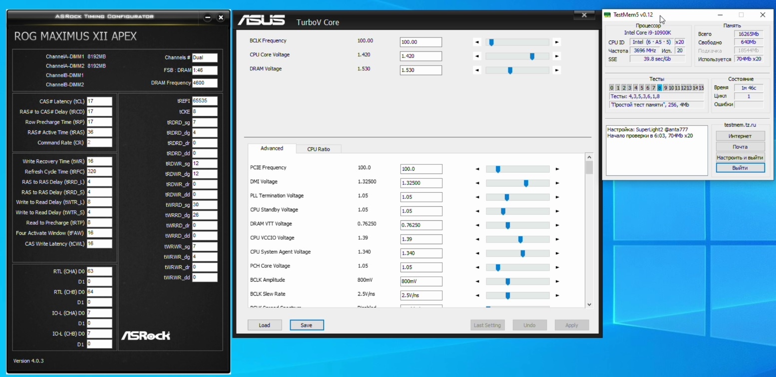Save the TurboV Core profile
Image resolution: width=776 pixels, height=377 pixels.
[307, 325]
